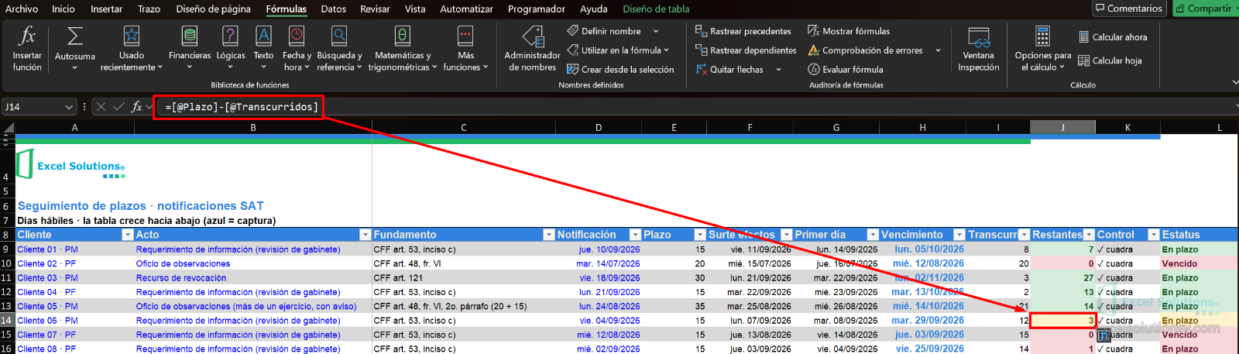Open the Texto function library
This screenshot has width=1239, height=354.
263,49
